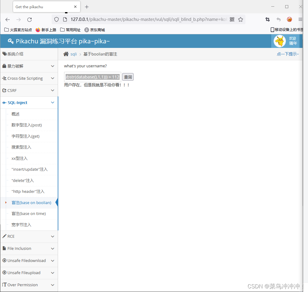Viewport: 308px width, 292px height.
Task: Expand the Over Permission chevron
Action: point(53,285)
